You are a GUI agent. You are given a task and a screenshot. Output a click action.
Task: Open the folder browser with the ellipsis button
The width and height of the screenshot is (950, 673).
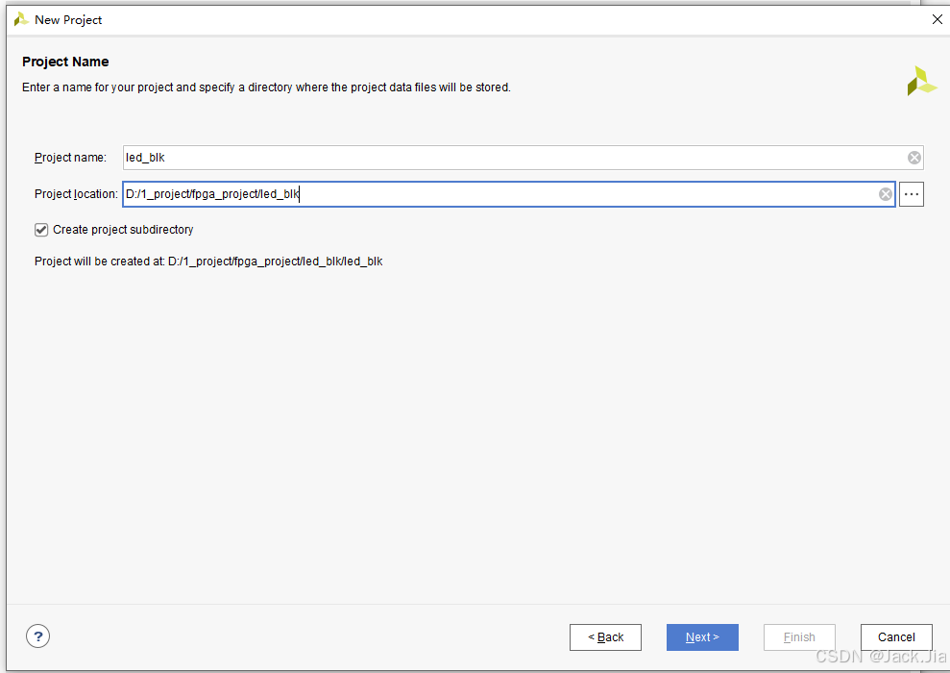coord(912,194)
